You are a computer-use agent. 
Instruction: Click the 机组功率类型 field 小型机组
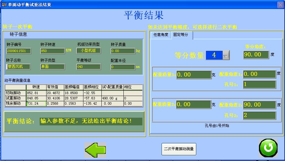88,51
